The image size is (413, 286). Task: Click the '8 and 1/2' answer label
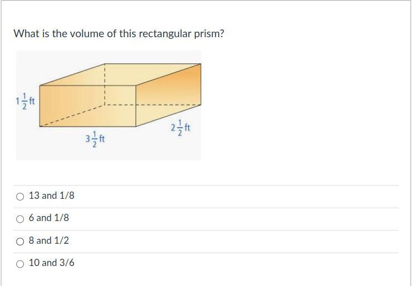49,240
